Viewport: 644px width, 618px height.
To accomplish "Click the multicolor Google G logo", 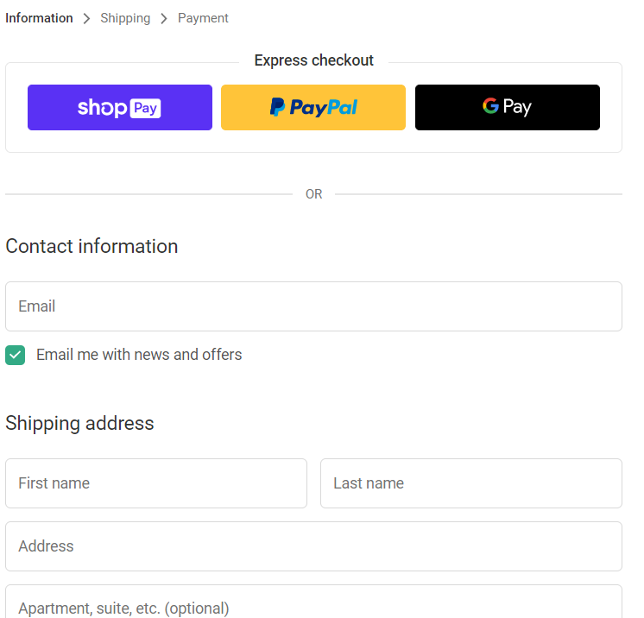I will pos(490,107).
